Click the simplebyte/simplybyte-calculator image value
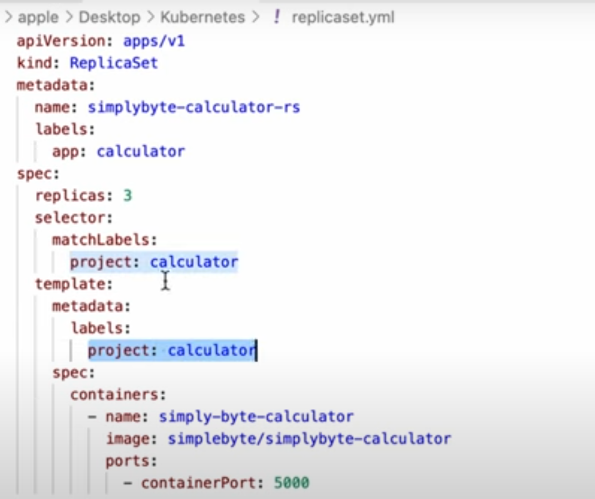This screenshot has height=499, width=595. 309,439
